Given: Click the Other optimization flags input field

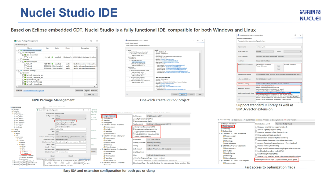Looking at the screenshot, I should [x=295, y=159].
